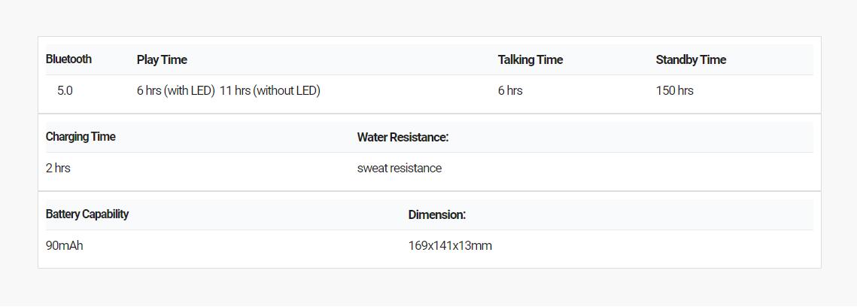This screenshot has width=857, height=307.
Task: Select the '2 hrs' charging value
Action: [x=58, y=169]
